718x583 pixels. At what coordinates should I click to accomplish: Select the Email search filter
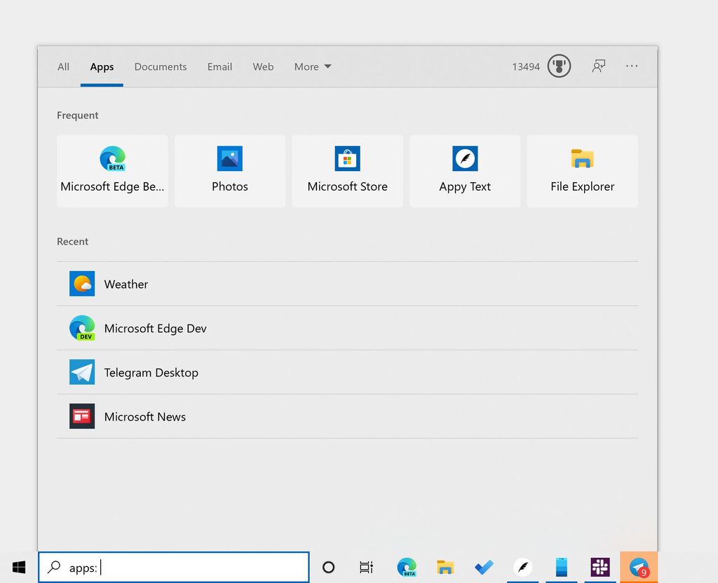tap(219, 67)
